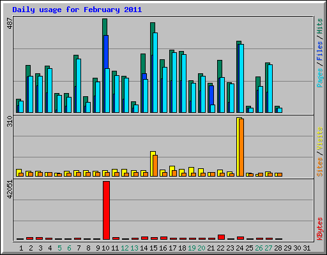This screenshot has height=255, width=327.
Task: Click the tallest yellow visits bar for day 24
Action: pyautogui.click(x=238, y=147)
